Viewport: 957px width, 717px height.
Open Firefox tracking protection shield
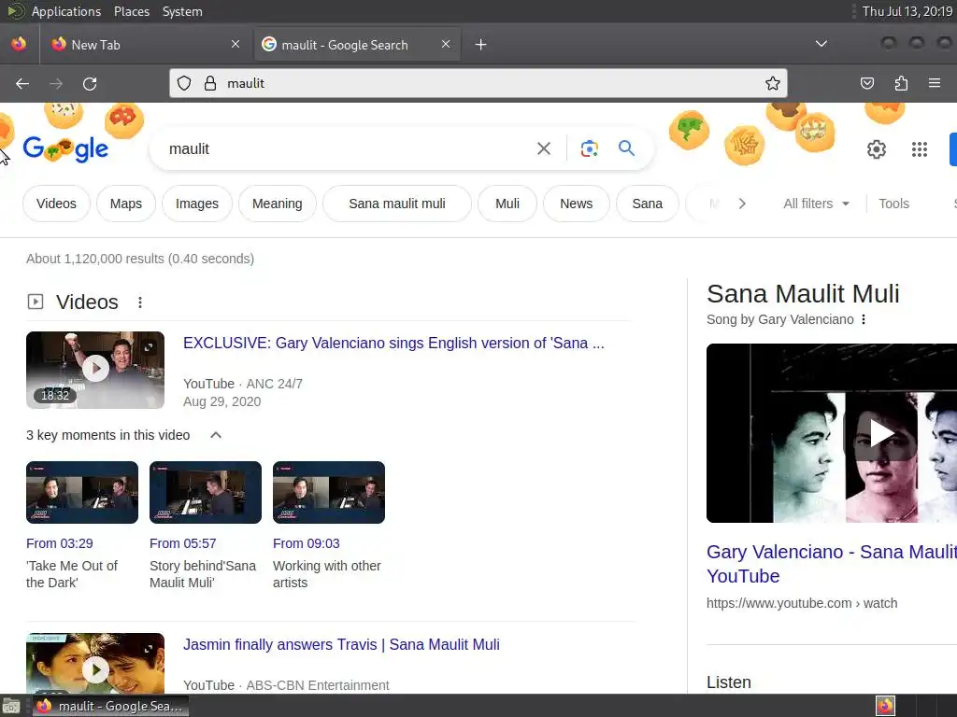(x=184, y=83)
